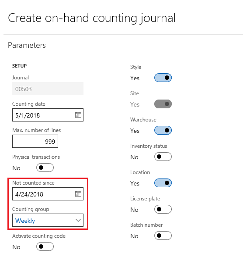The width and height of the screenshot is (243, 257).
Task: Click the Not counted since date field
Action: click(48, 194)
